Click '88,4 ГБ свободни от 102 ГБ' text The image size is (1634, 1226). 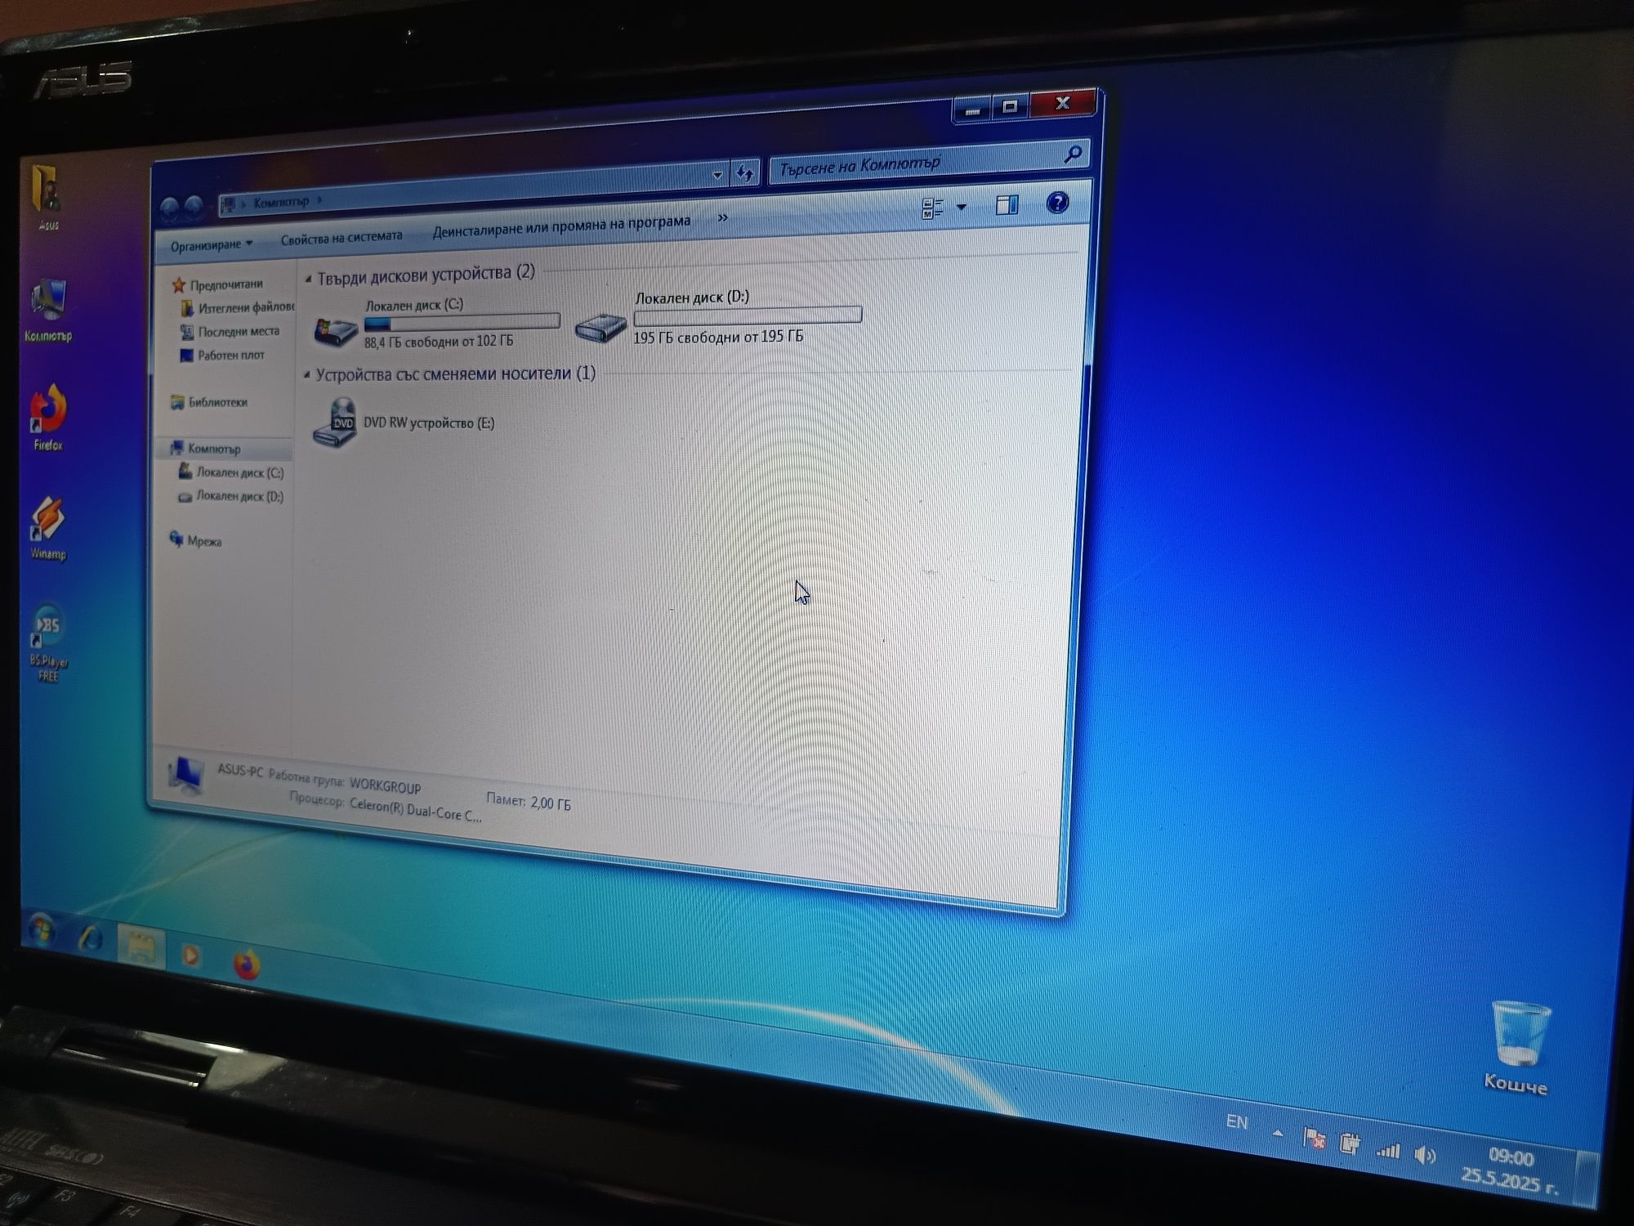point(439,341)
